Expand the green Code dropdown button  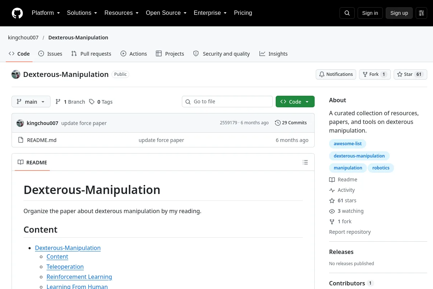pos(295,102)
